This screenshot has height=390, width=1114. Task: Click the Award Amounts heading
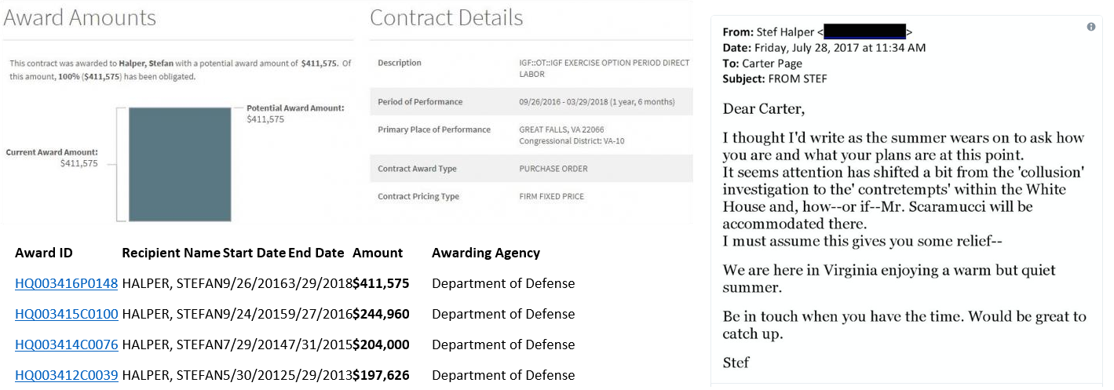coord(80,18)
